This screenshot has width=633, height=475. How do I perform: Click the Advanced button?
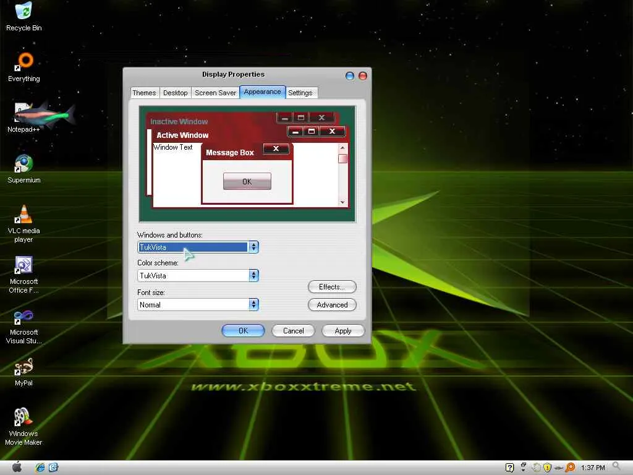tap(332, 305)
